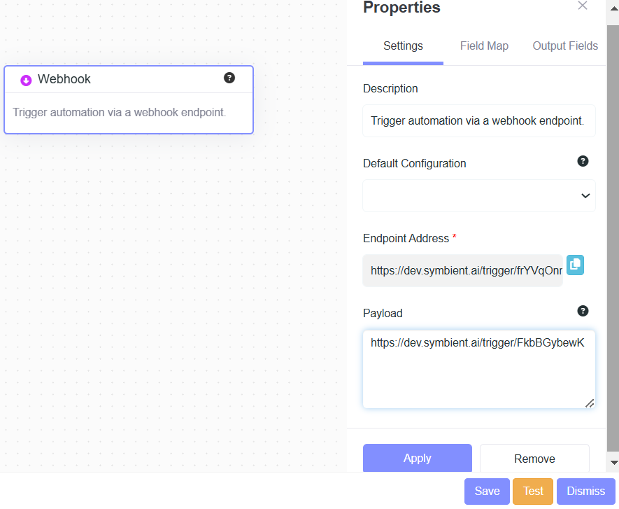Remove the Webhook node

click(x=534, y=459)
